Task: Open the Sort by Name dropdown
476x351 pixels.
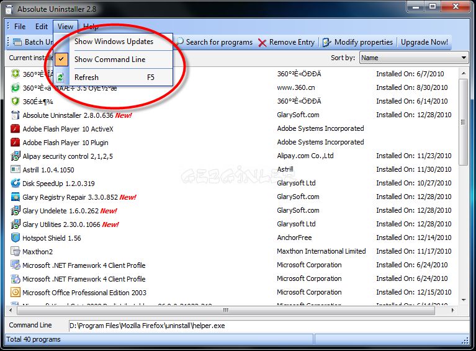Action: click(414, 58)
